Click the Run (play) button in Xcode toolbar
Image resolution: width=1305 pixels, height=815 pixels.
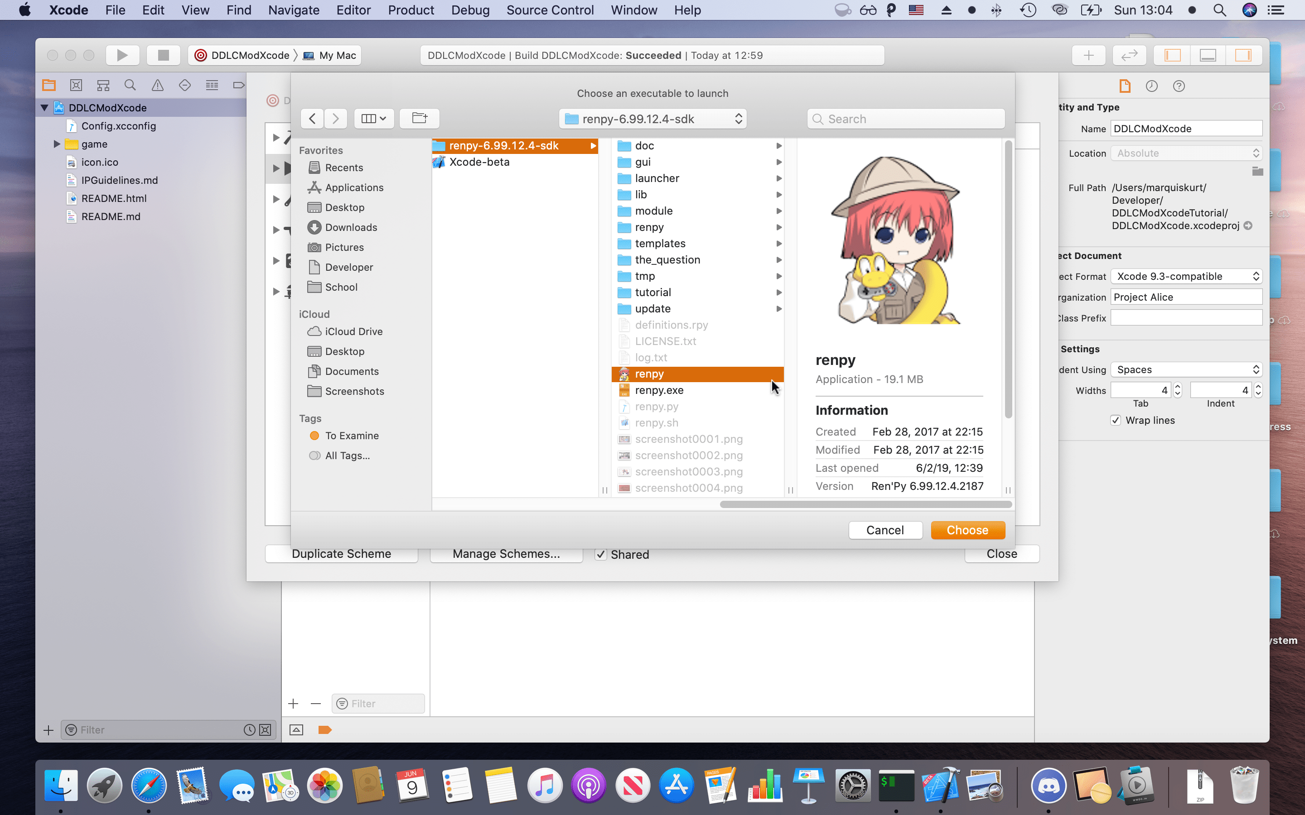[122, 55]
